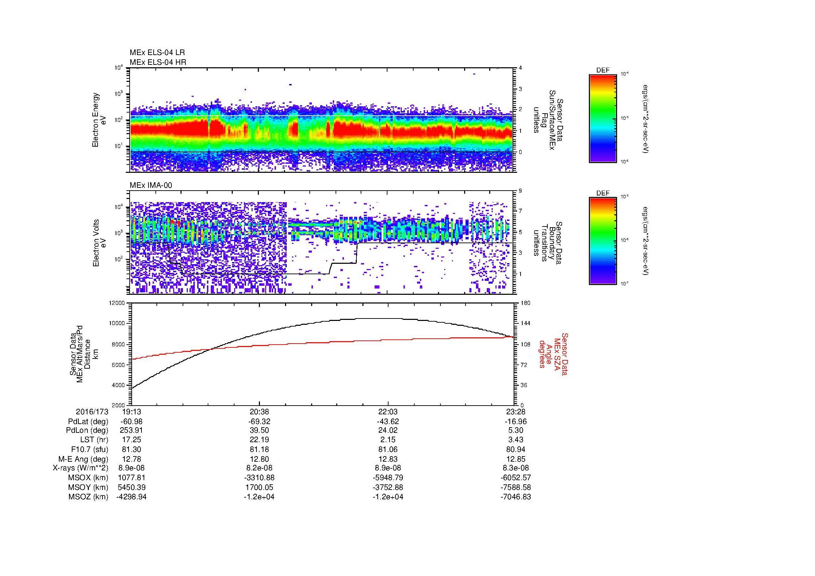The height and width of the screenshot is (576, 815).
Task: Click the MSOX value -6052.57
Action: [x=516, y=478]
